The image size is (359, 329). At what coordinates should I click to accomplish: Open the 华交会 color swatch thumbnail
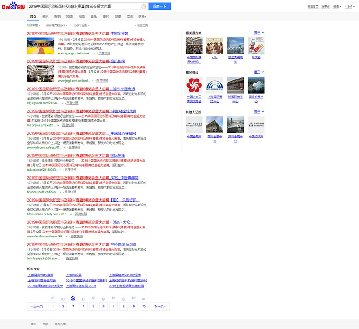click(x=256, y=46)
